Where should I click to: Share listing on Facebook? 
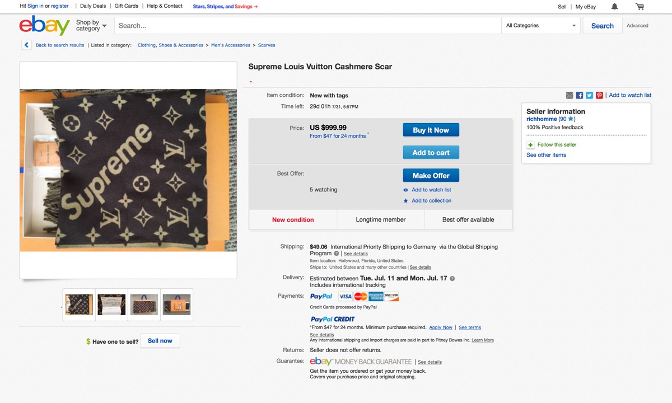(x=580, y=95)
